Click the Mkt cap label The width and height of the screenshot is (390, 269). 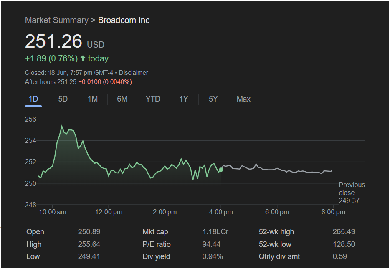point(155,232)
